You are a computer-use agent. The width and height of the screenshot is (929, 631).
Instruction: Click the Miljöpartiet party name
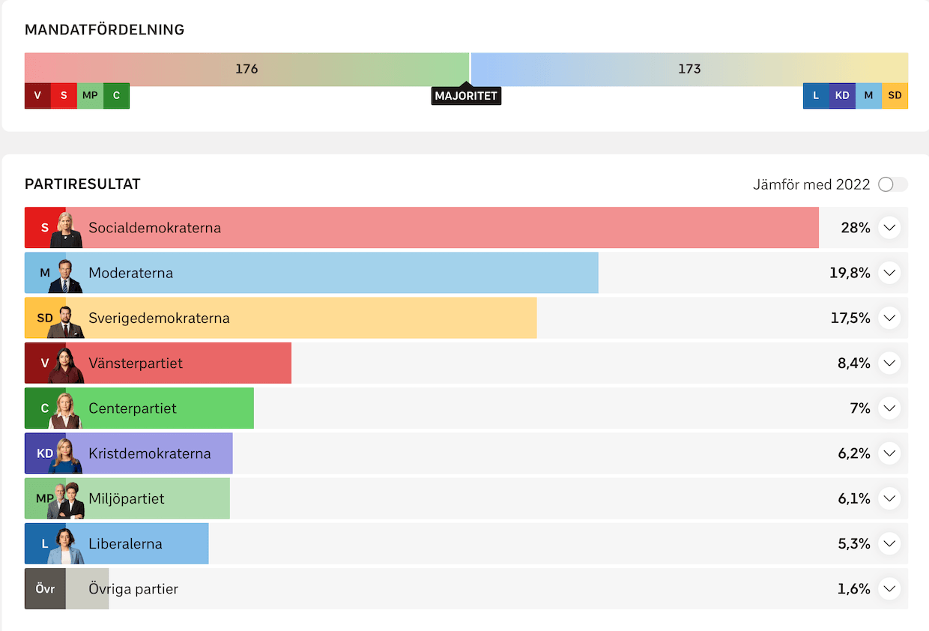pos(127,498)
